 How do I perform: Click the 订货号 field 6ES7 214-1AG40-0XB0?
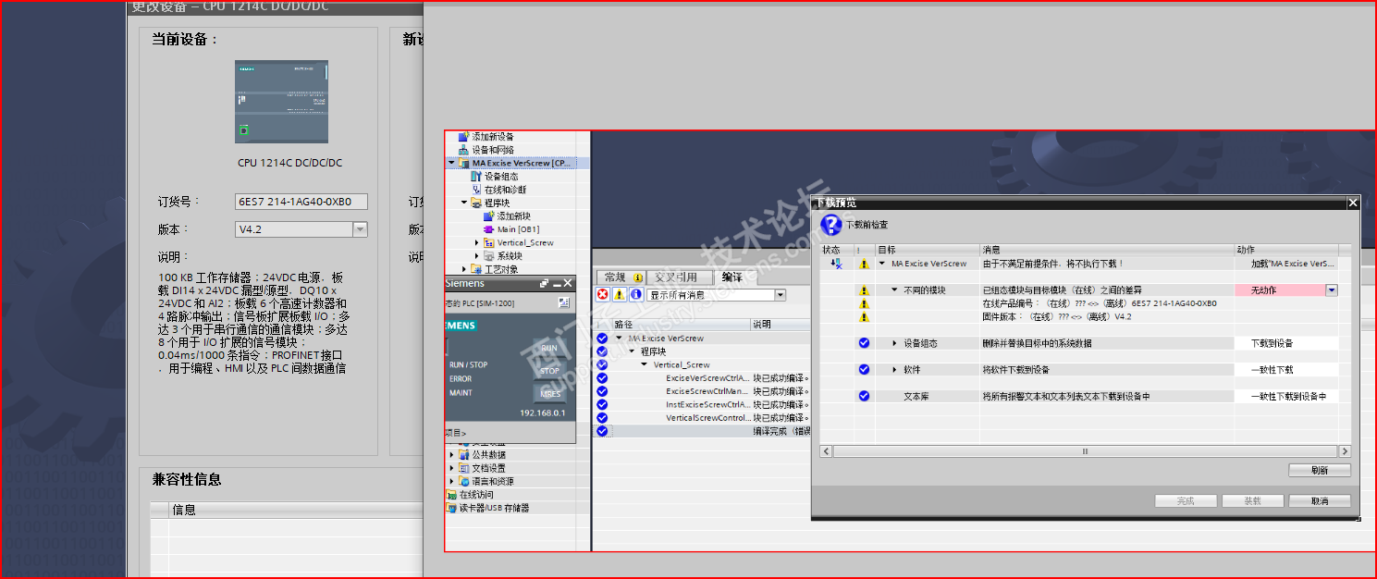click(x=301, y=202)
